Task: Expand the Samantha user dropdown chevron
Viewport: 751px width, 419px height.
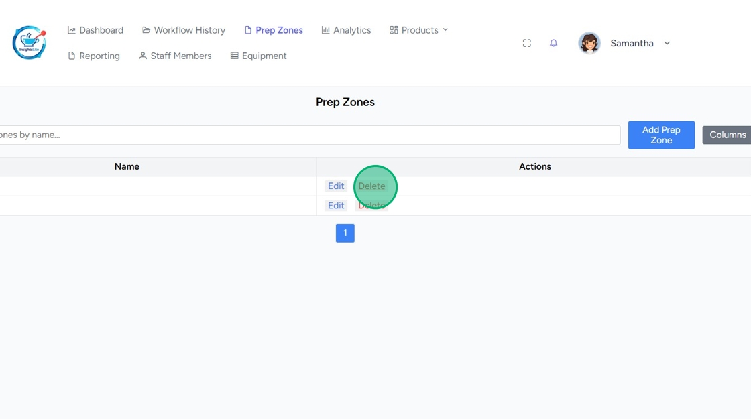Action: [667, 43]
